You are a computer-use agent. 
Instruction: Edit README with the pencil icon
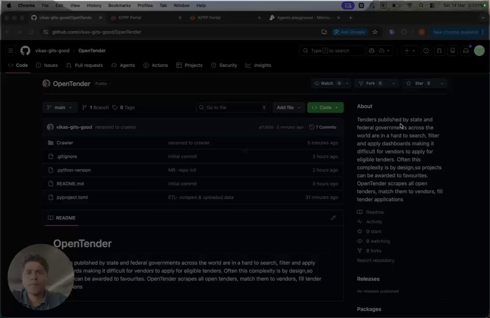pyautogui.click(x=333, y=218)
